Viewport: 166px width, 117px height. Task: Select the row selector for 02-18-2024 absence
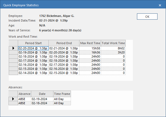click(13, 103)
